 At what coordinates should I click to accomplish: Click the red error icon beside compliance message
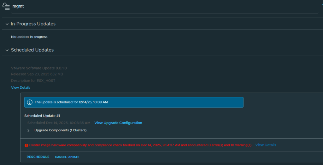tap(26, 145)
